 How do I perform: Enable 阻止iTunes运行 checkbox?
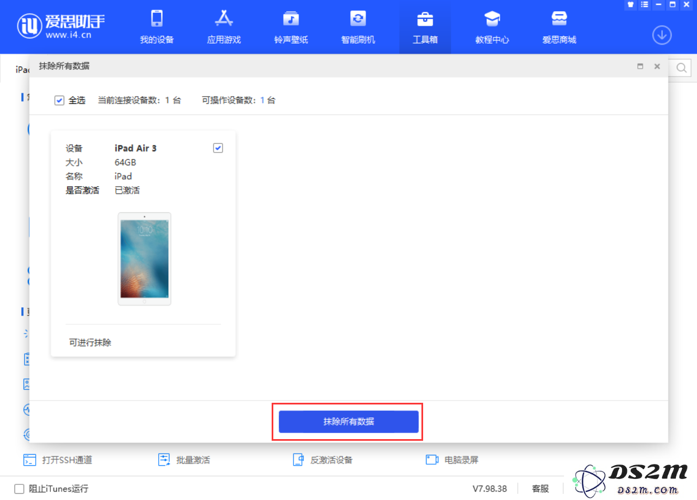(20, 489)
